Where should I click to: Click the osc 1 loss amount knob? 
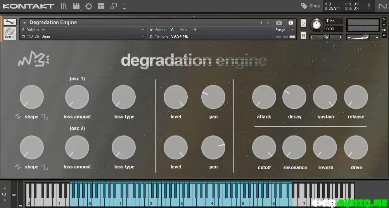[x=77, y=97]
